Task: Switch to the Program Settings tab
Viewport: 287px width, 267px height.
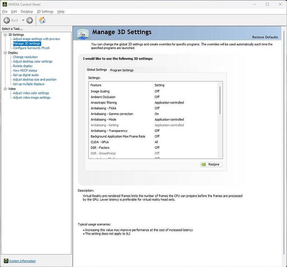Action: 121,70
